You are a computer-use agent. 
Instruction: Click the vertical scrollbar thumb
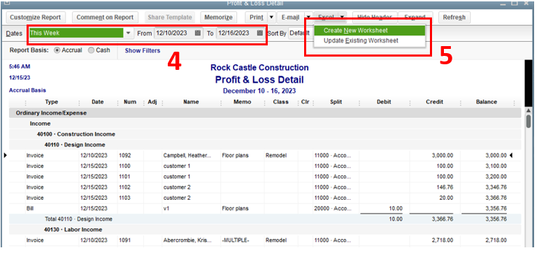click(x=529, y=122)
